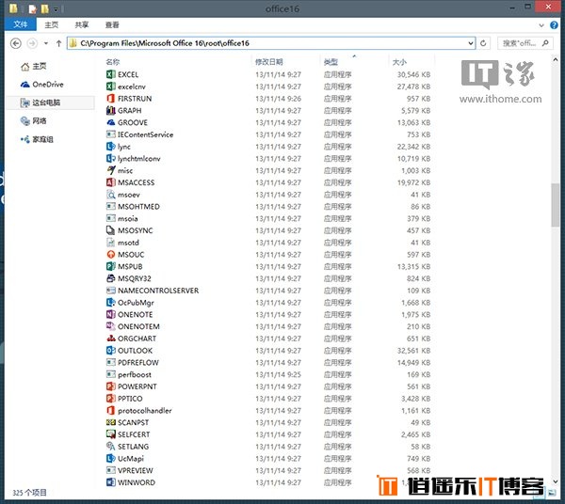The height and width of the screenshot is (504, 565).
Task: Select the OcPubMgr icon
Action: pos(110,302)
